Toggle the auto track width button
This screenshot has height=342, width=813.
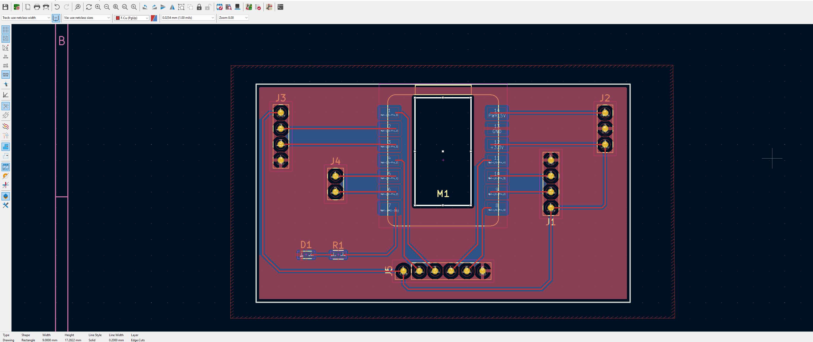point(56,18)
